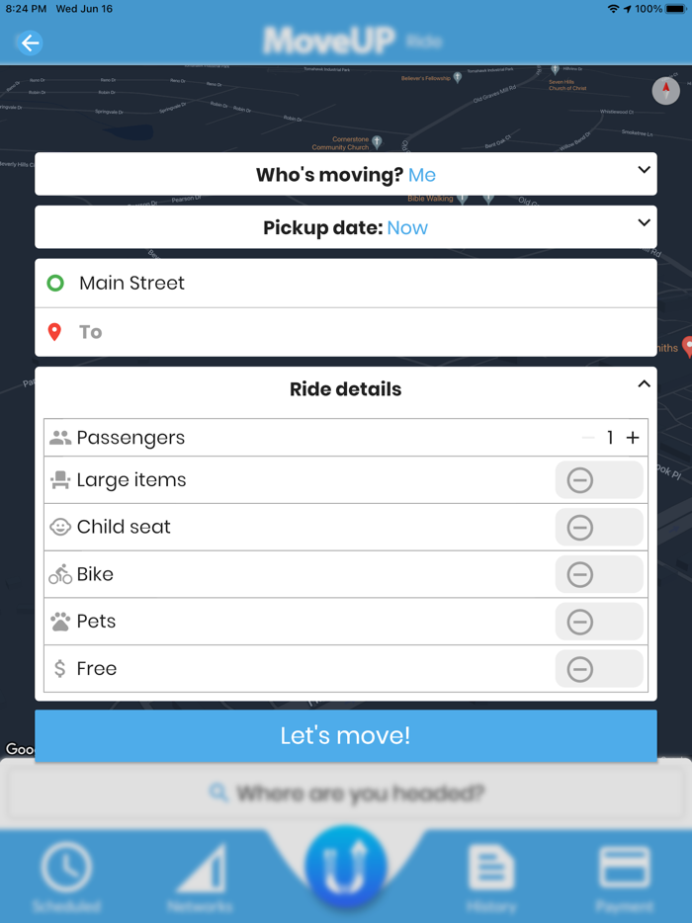Tap the back arrow at top left
The height and width of the screenshot is (923, 692).
29,43
